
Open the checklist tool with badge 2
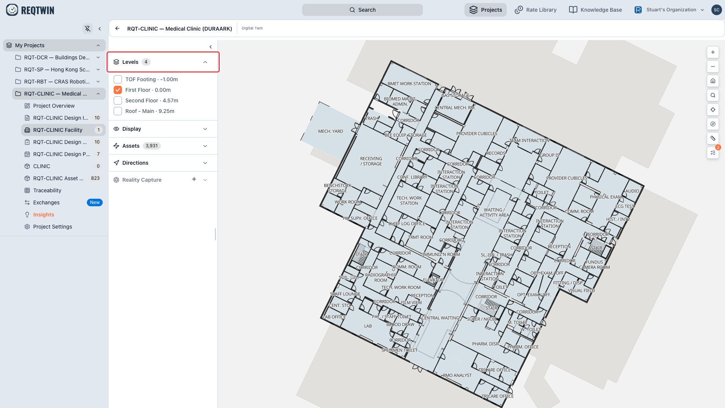(x=713, y=153)
